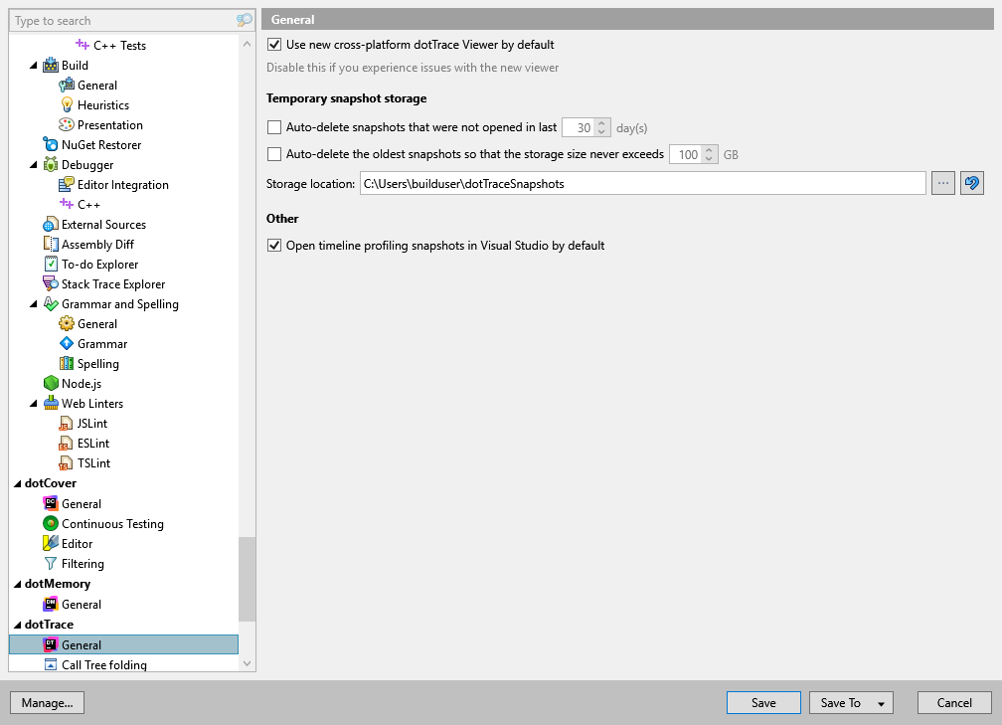1002x725 pixels.
Task: Click the ESLint file icon
Action: [x=66, y=444]
